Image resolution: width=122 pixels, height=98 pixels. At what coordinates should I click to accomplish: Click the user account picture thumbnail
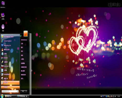(26, 33)
